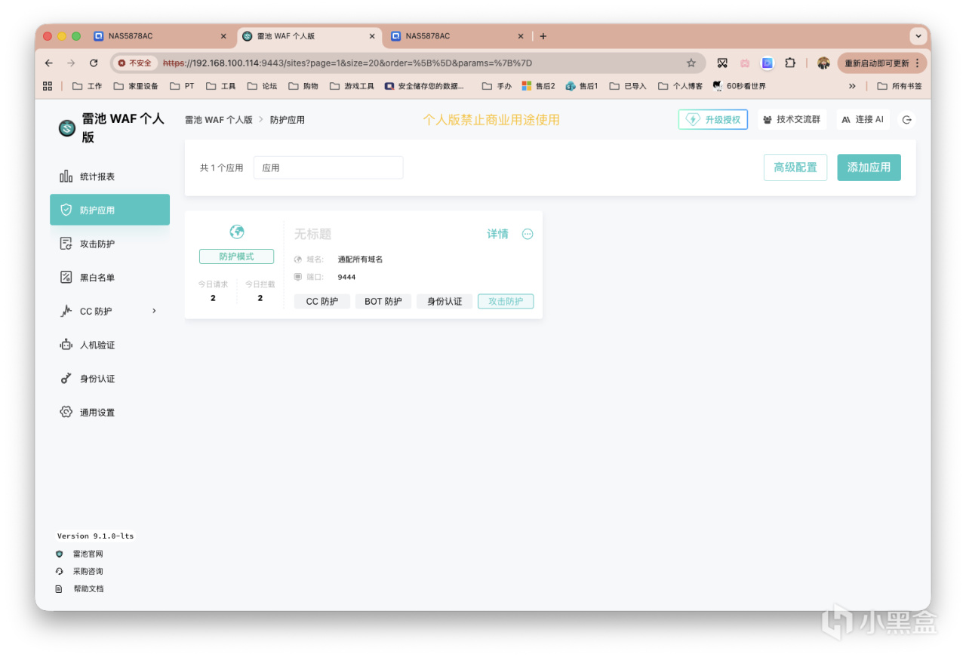Image resolution: width=966 pixels, height=657 pixels.
Task: Open the 售后1 bookmark
Action: [582, 86]
